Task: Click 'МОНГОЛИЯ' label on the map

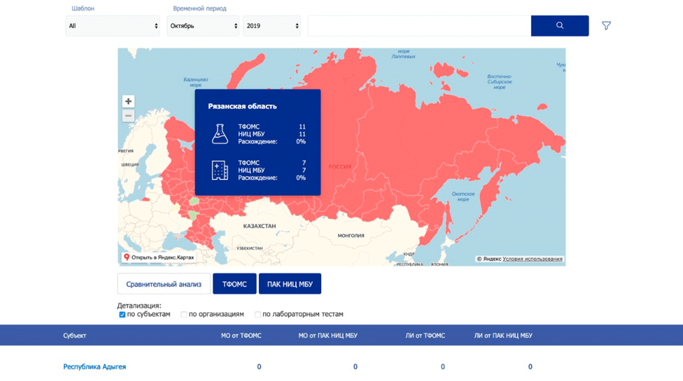Action: 351,235
